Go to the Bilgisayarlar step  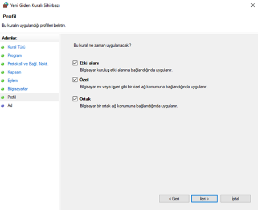(18, 89)
